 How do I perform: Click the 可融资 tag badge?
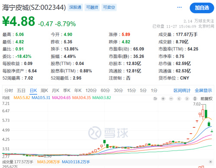(92, 7)
